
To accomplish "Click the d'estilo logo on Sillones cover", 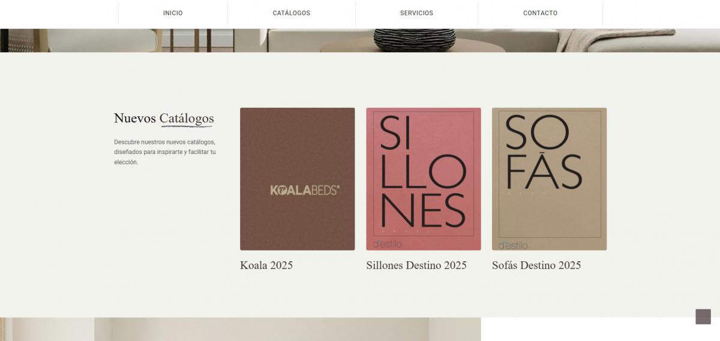I will tap(387, 245).
